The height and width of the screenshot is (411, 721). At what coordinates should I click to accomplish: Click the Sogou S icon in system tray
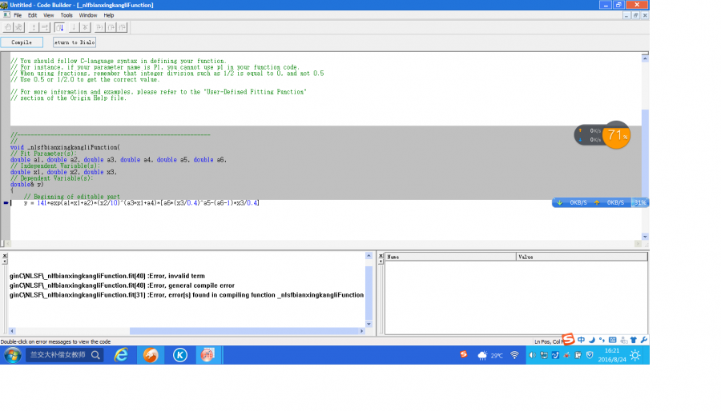pyautogui.click(x=464, y=354)
